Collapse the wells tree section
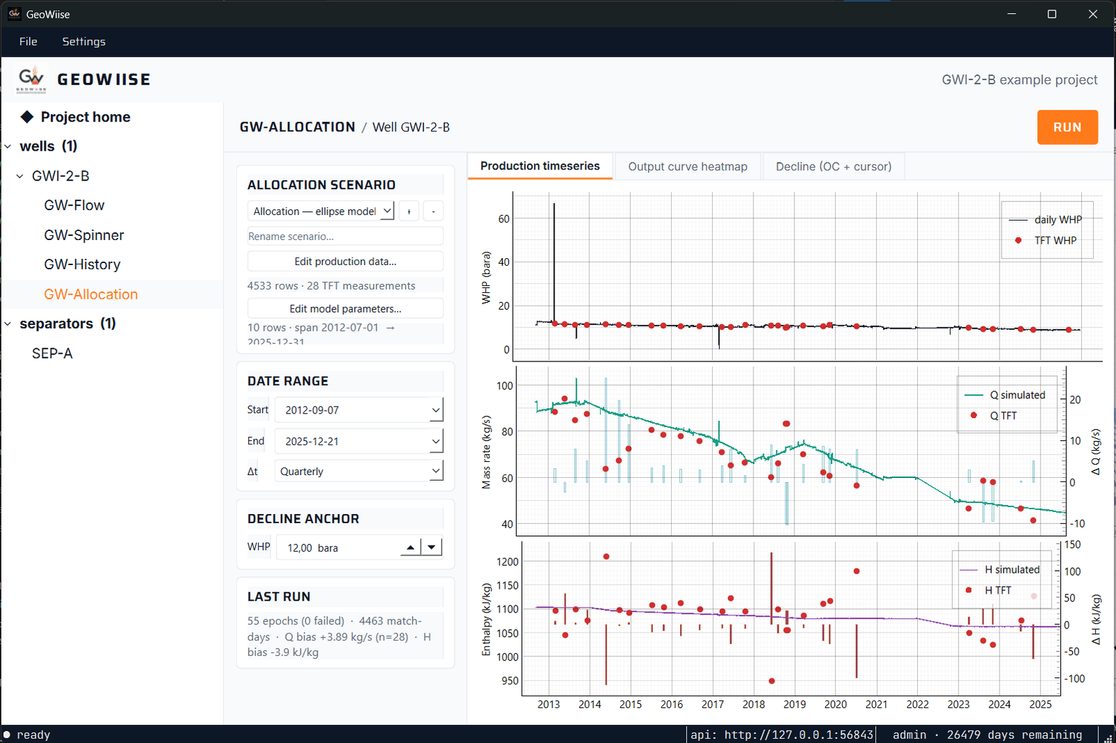1116x743 pixels. click(x=8, y=147)
